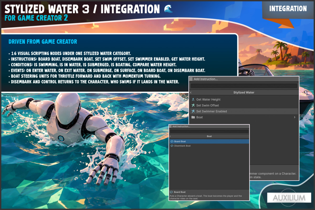Click the Boat folder icon

click(x=193, y=117)
